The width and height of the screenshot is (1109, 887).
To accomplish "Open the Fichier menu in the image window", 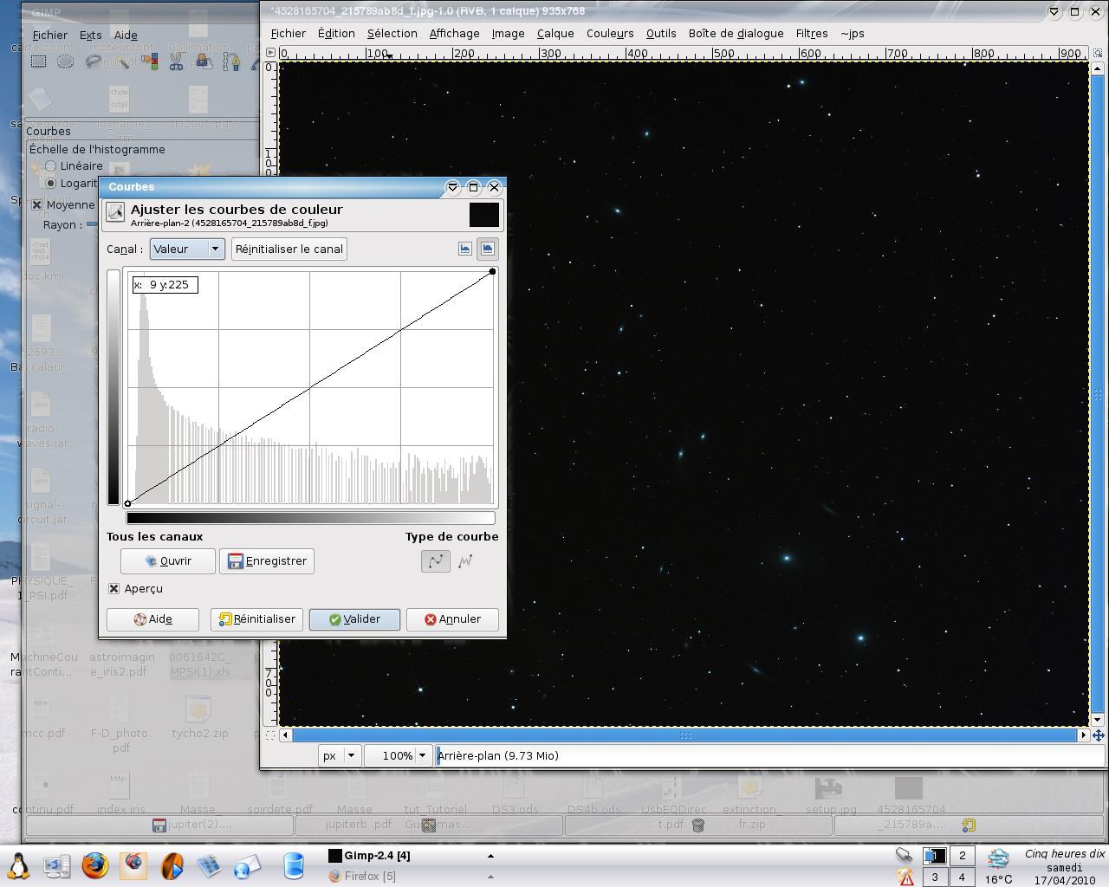I will coord(288,33).
